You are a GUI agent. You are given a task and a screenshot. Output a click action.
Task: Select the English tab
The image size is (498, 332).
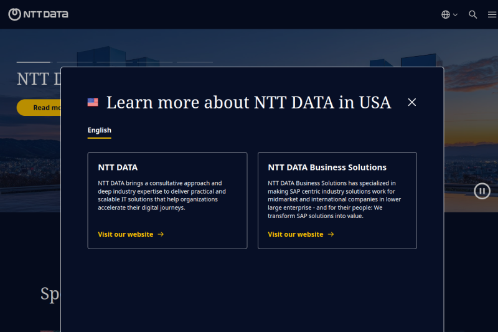(x=100, y=131)
